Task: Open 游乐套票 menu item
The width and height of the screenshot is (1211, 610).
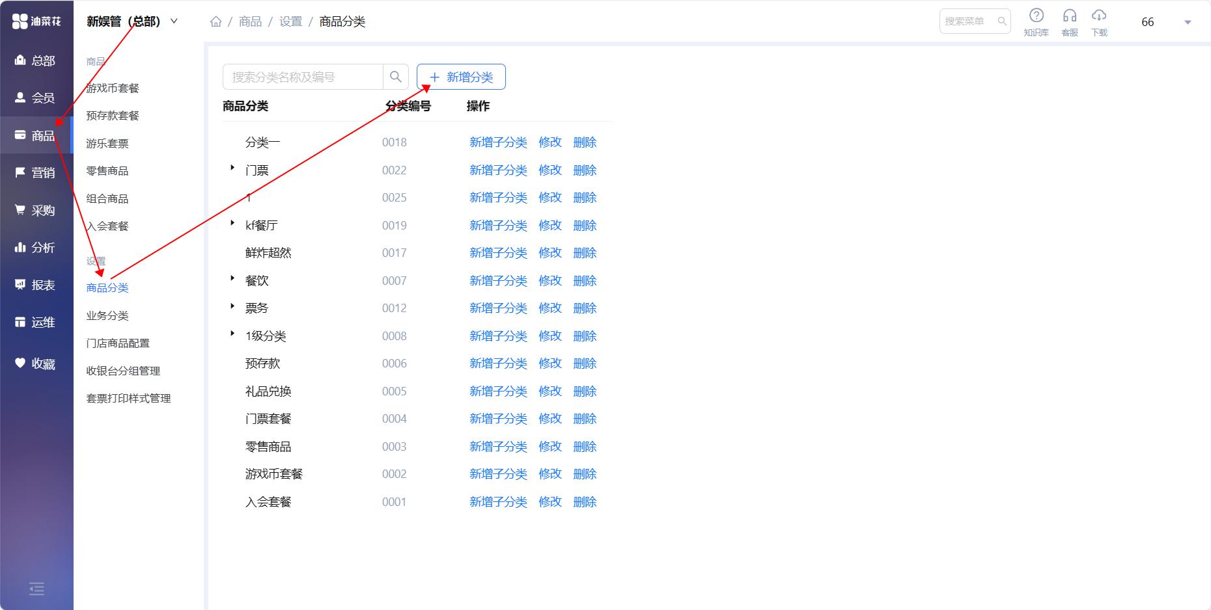Action: coord(107,143)
